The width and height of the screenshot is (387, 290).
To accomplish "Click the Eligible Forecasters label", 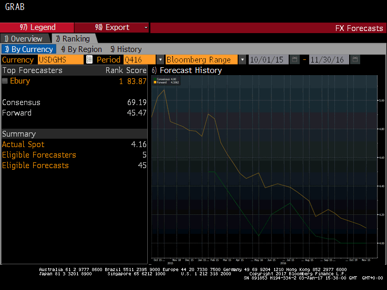I will tap(39, 155).
